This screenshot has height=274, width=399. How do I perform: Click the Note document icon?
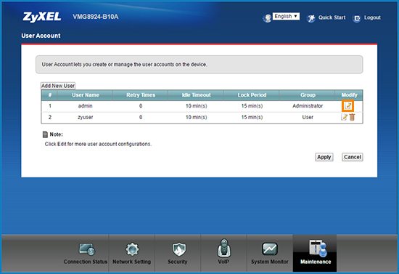pos(45,134)
